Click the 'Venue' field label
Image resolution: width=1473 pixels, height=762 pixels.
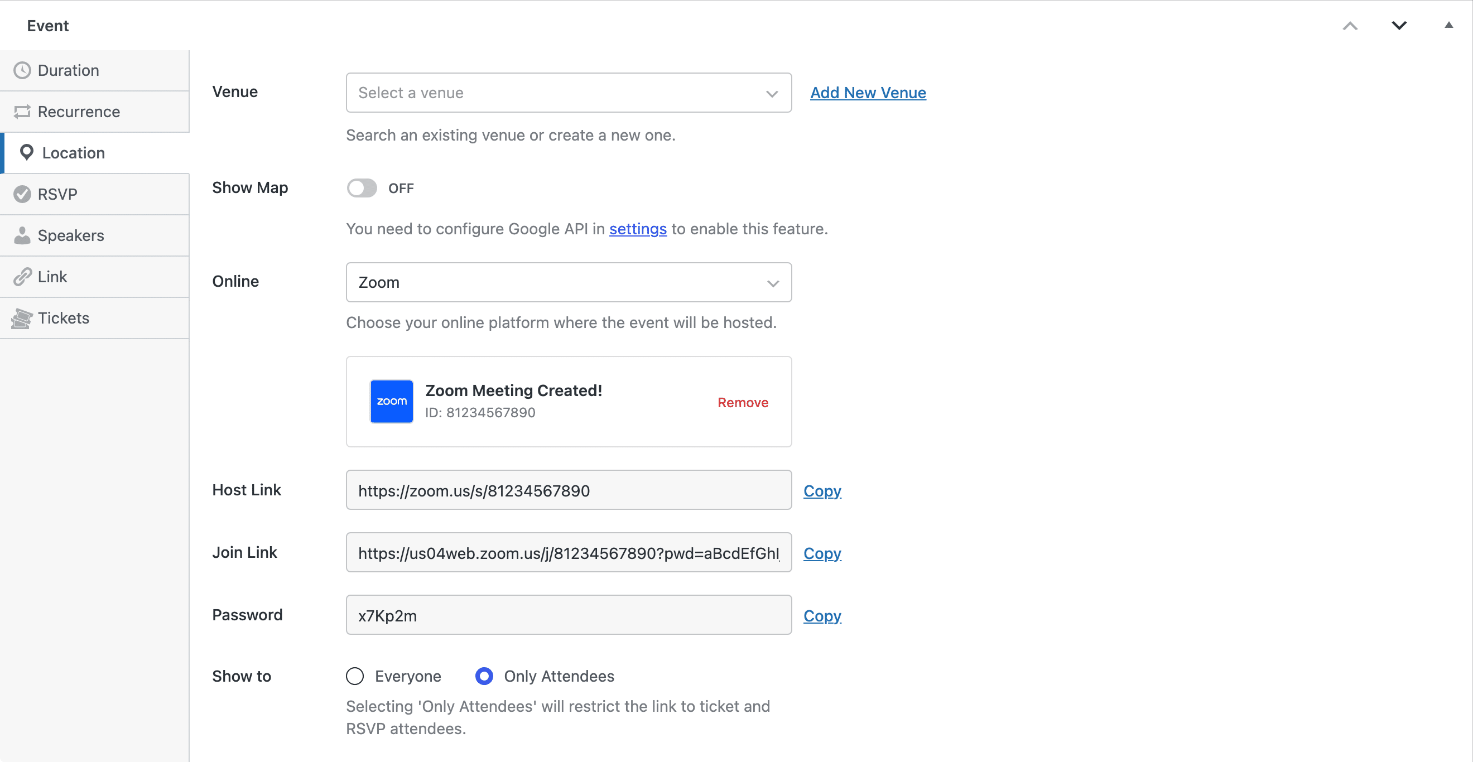click(235, 91)
